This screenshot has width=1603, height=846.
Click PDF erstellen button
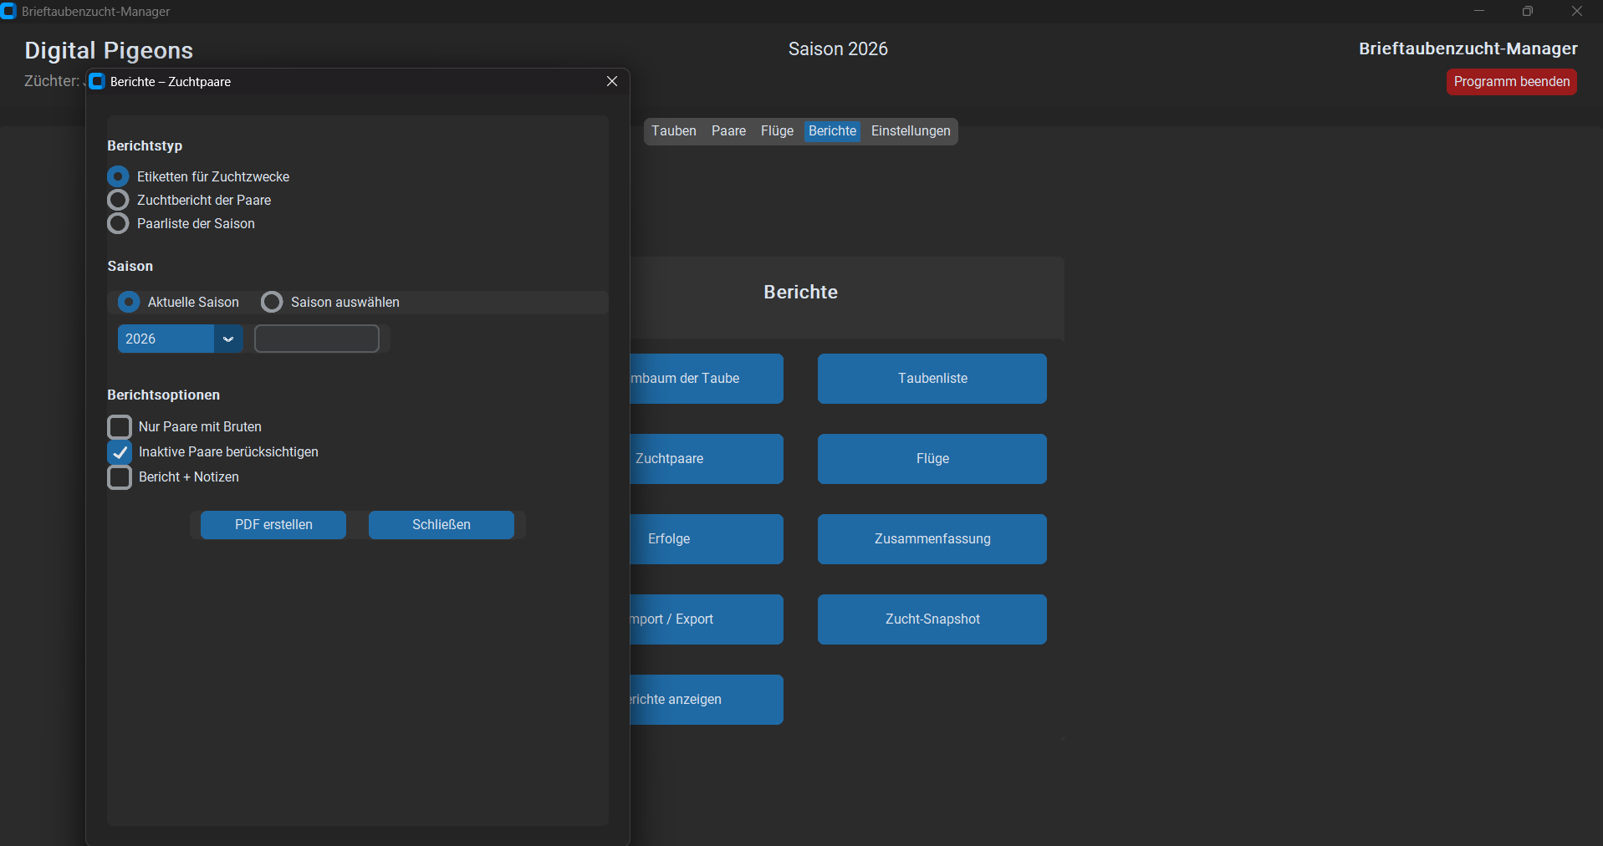(273, 525)
